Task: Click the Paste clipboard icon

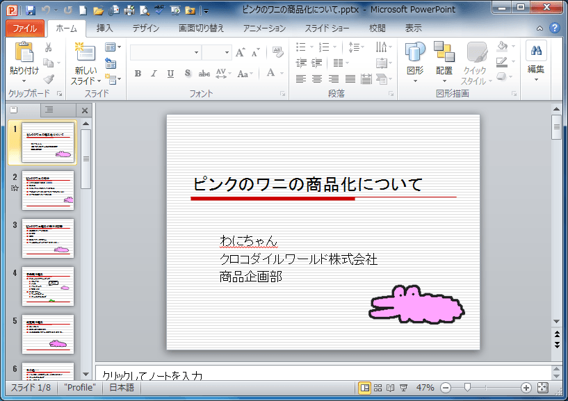Action: point(24,52)
